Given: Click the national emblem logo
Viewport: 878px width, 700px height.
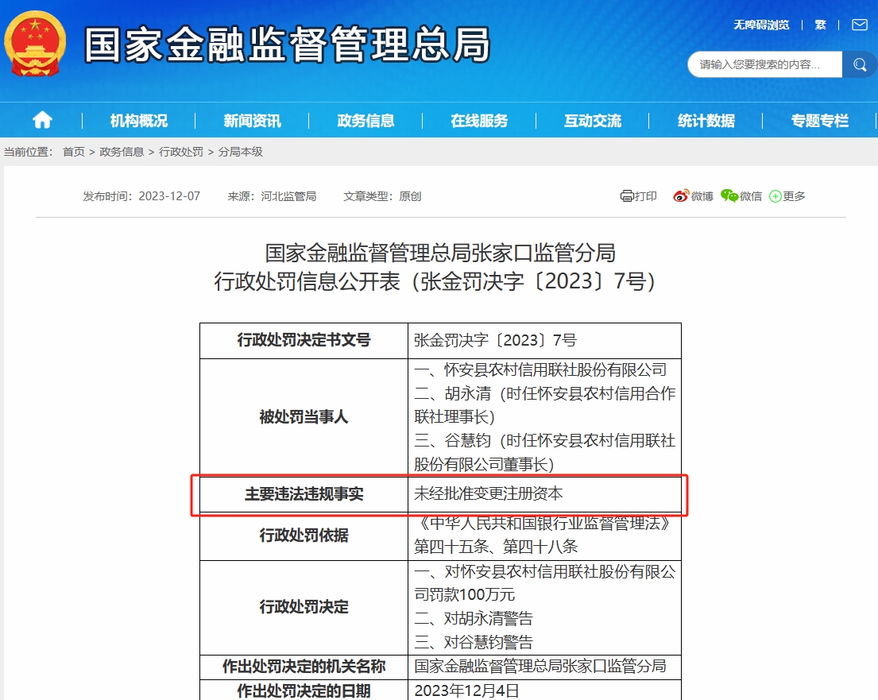Looking at the screenshot, I should [x=35, y=44].
